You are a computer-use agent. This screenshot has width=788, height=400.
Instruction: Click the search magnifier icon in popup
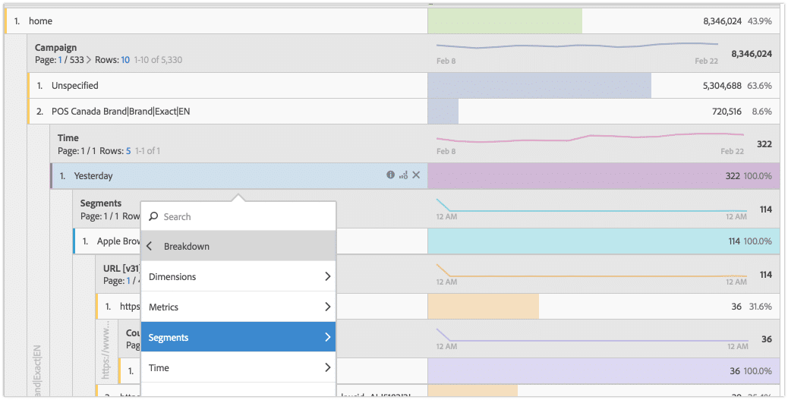click(x=153, y=217)
